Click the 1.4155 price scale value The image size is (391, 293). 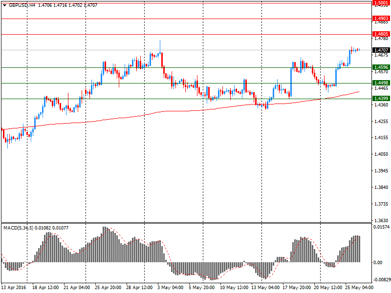pyautogui.click(x=381, y=138)
